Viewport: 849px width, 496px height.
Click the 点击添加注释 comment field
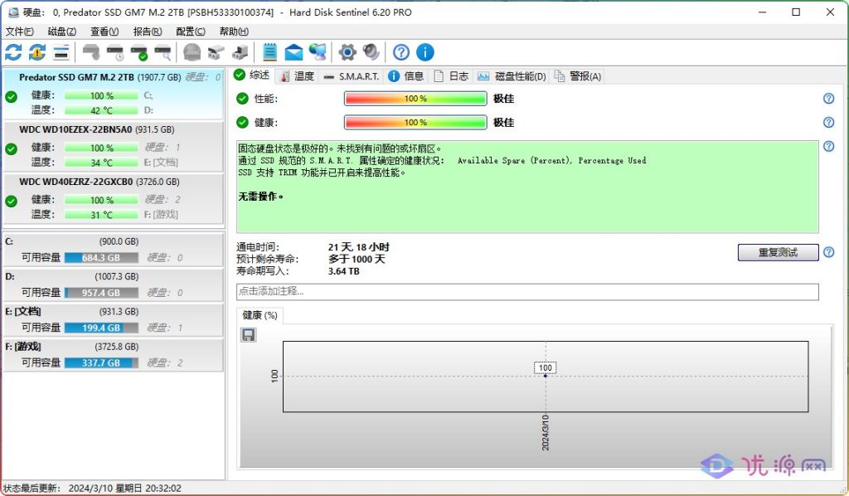[x=527, y=291]
